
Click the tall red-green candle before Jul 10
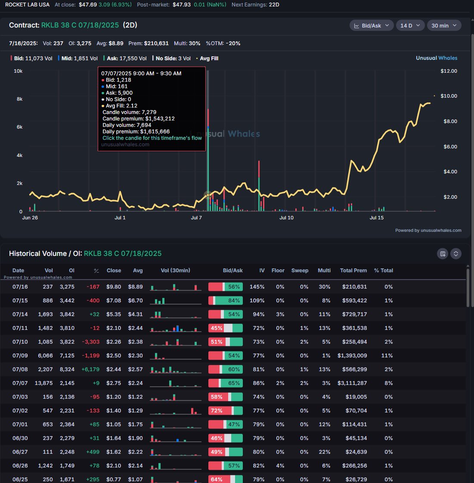tap(259, 186)
